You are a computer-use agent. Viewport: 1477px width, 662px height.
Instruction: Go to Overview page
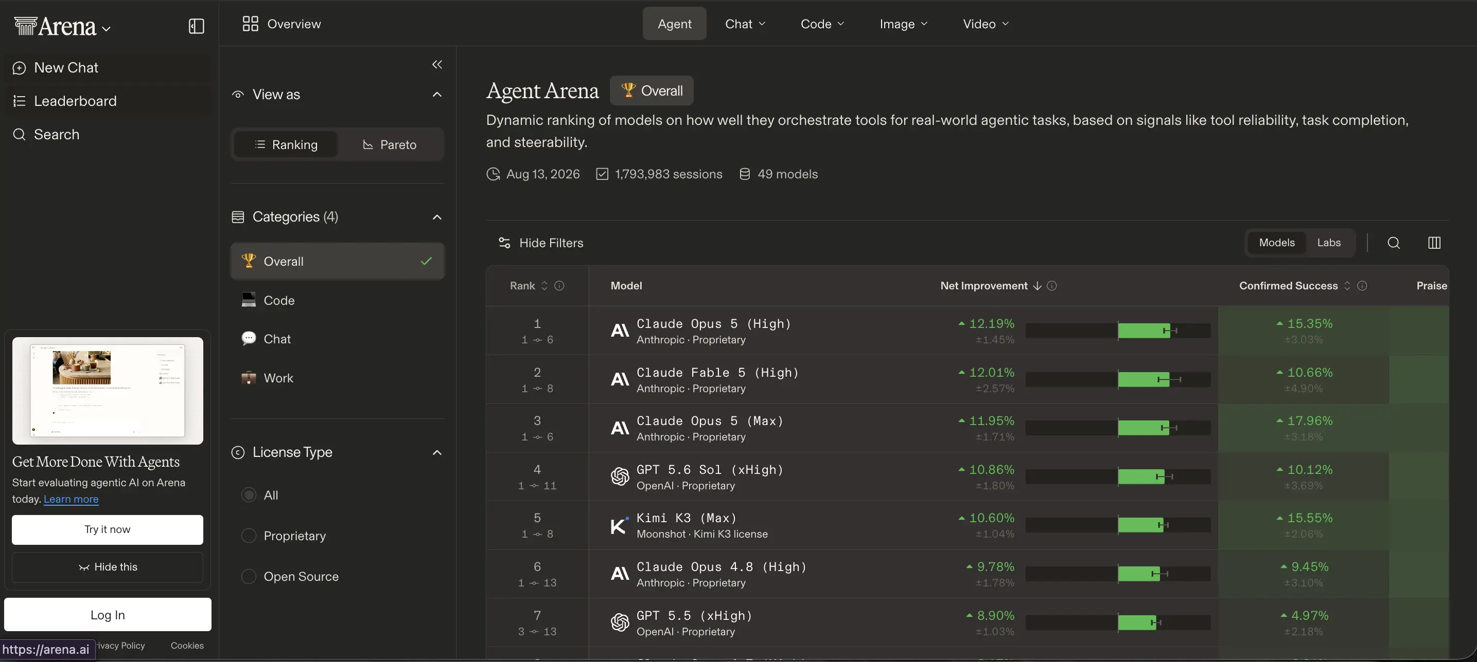282,24
